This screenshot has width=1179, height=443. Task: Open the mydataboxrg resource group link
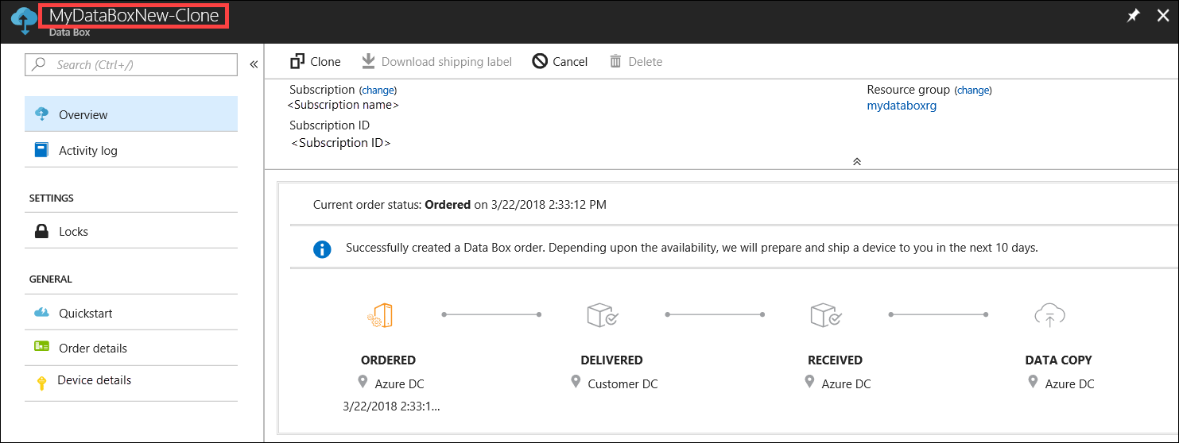coord(902,106)
